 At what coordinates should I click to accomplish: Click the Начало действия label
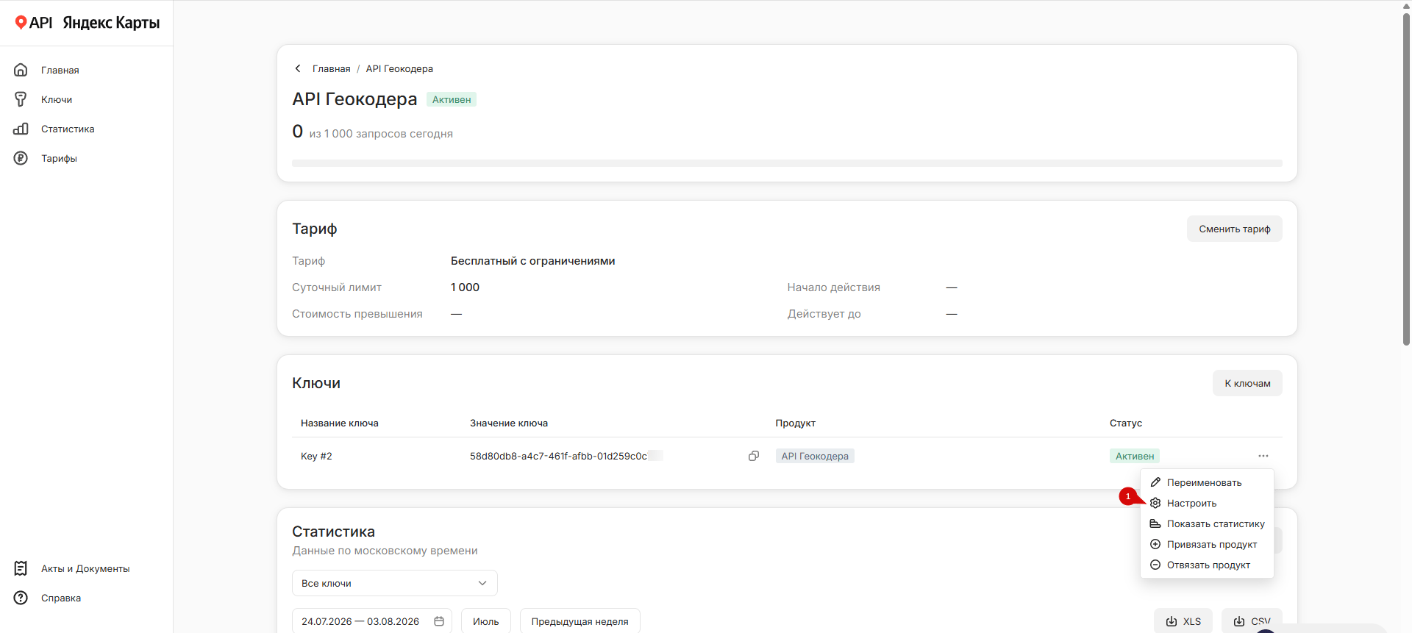(x=834, y=287)
